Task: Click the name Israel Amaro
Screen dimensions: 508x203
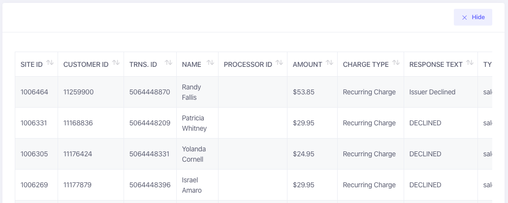Action: (x=192, y=185)
